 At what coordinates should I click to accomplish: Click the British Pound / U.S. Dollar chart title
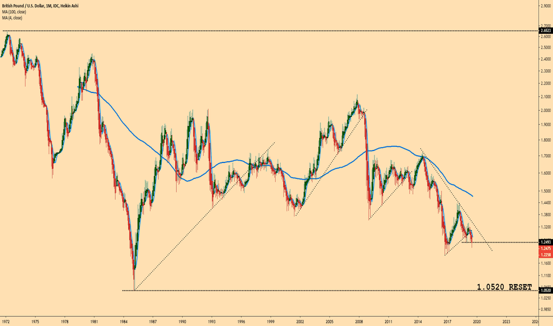click(40, 6)
